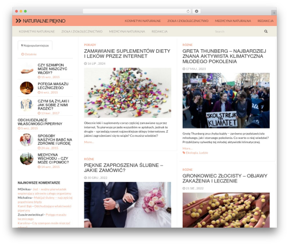Open Zuza.krawieckie.pl comment link Potęga masażu
289x245 pixels.
pyautogui.click(x=42, y=217)
